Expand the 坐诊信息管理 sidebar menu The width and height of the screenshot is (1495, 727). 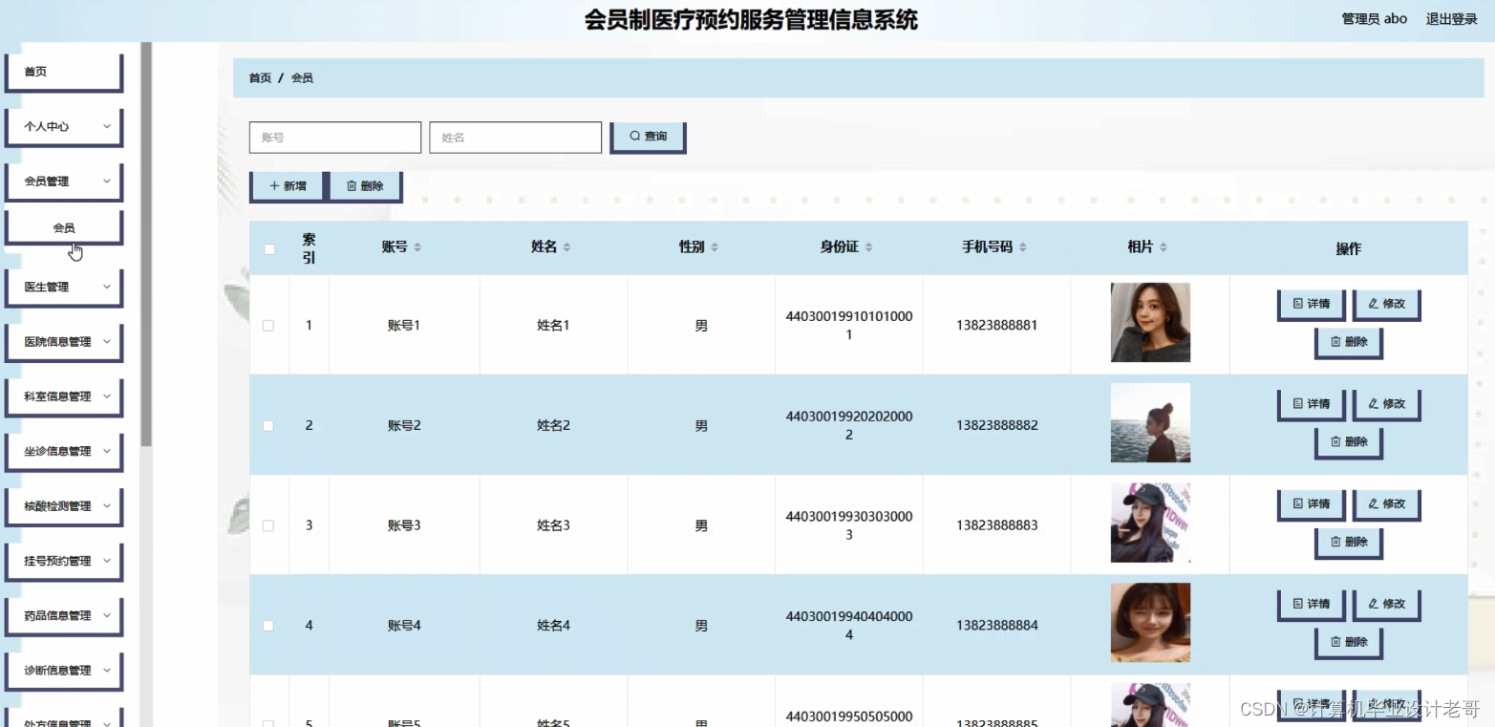64,451
